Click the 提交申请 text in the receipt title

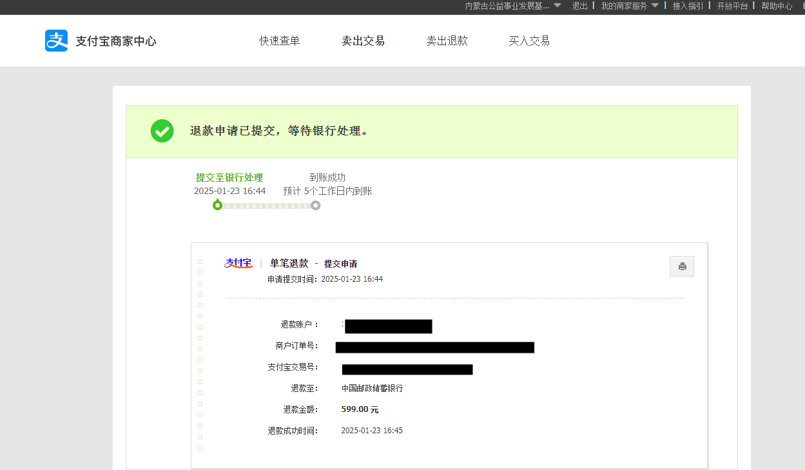340,264
